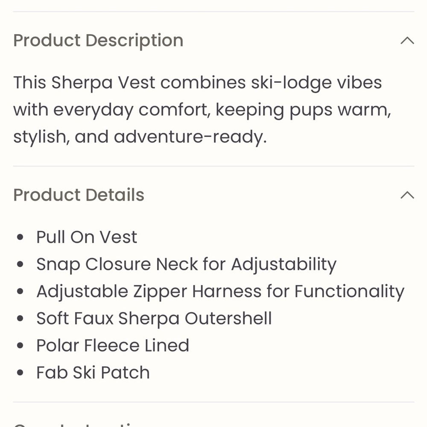The width and height of the screenshot is (427, 427).
Task: Select Snap Closure Neck for Adjustability text
Action: coord(187,265)
